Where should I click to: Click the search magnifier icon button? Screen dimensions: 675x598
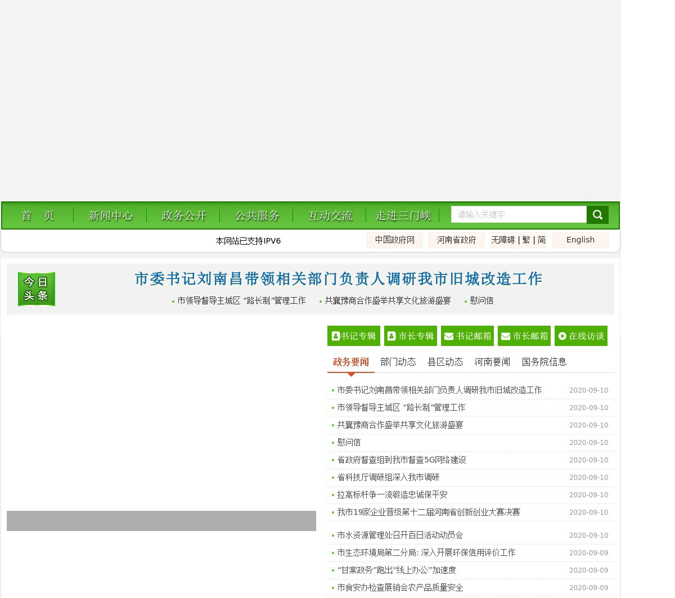coord(597,215)
